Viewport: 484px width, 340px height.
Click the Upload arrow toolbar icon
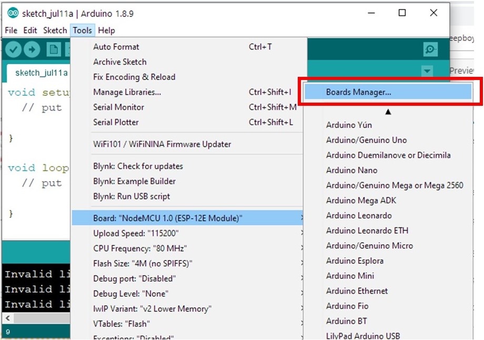32,49
